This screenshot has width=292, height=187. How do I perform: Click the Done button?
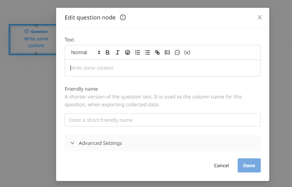click(249, 165)
